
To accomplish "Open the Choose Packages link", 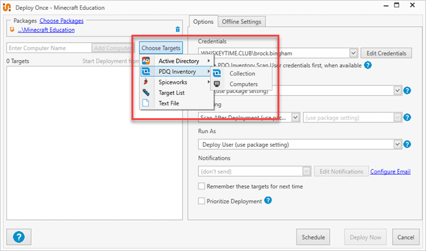I will point(61,21).
